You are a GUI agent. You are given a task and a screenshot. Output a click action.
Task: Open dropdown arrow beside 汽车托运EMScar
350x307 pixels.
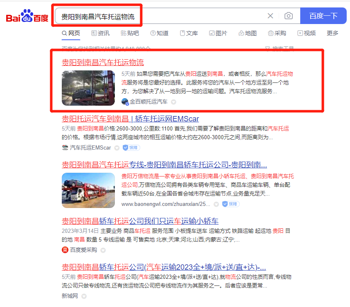point(117,148)
